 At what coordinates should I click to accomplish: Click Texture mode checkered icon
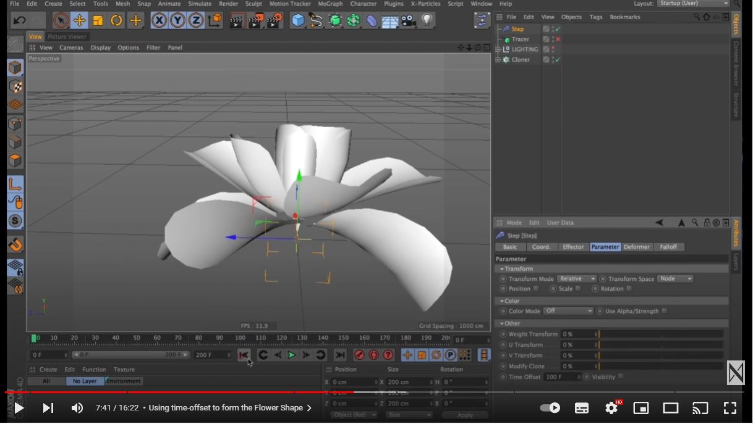[15, 86]
